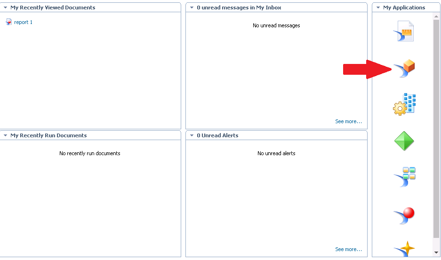Click See more in the Inbox panel
441x260 pixels.
pyautogui.click(x=348, y=121)
